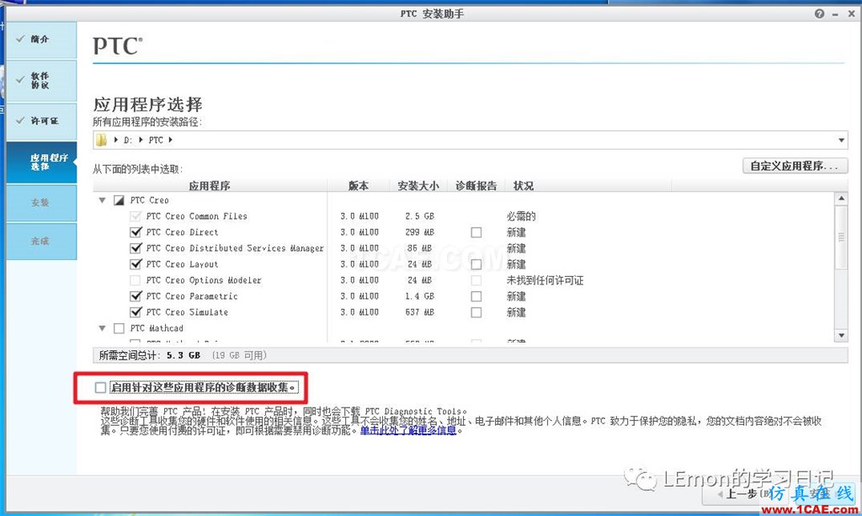Select the D: path segment
Screen dimensions: 862x516
click(x=128, y=140)
